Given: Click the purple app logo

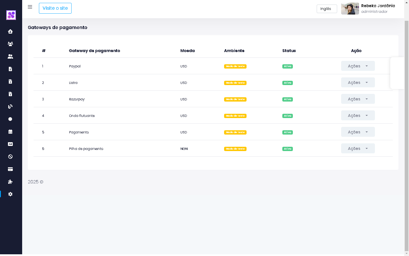Looking at the screenshot, I should [x=11, y=15].
